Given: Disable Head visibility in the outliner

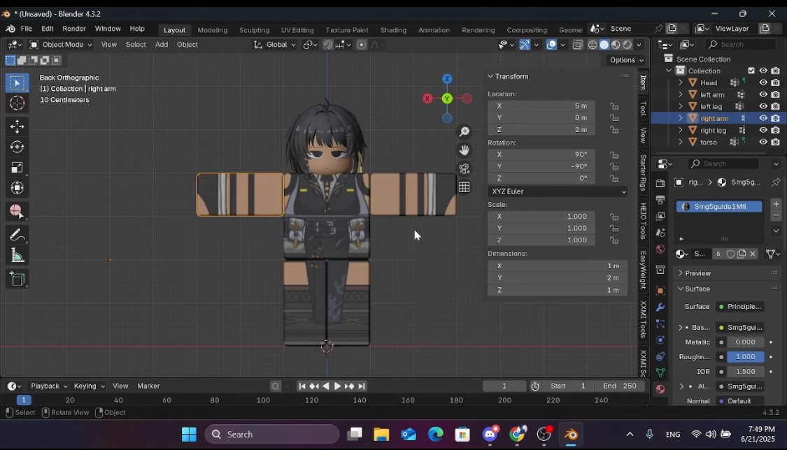Looking at the screenshot, I should [x=763, y=82].
